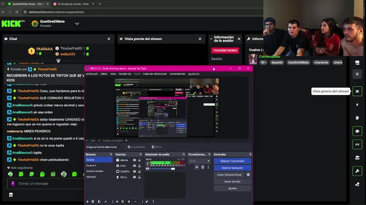Image resolution: width=366 pixels, height=205 pixels.
Task: Delete transition with trash icon
Action: tap(203, 167)
